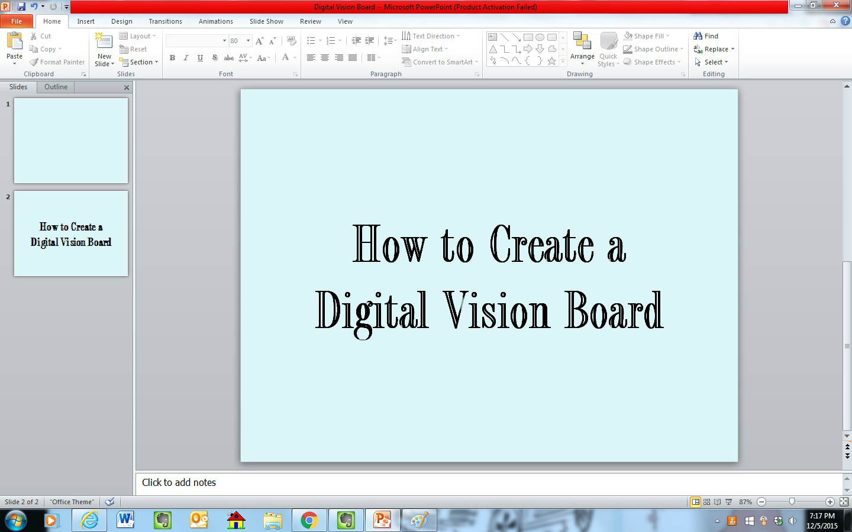Select the slide 1 thumbnail
Screen dimensions: 852x532
click(71, 141)
